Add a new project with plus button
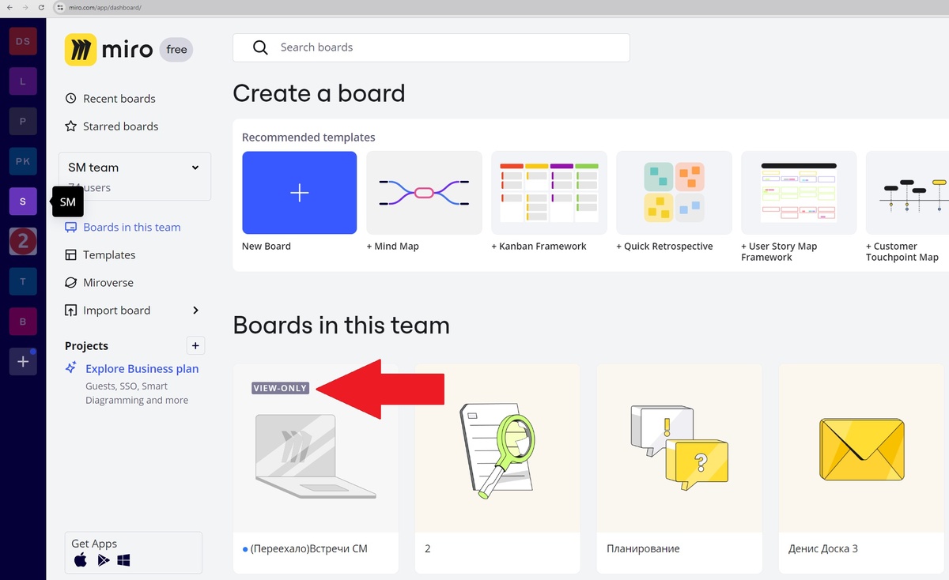Screen dimensions: 949x580 click(x=195, y=345)
